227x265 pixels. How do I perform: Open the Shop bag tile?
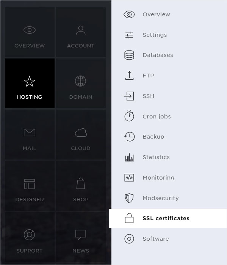pyautogui.click(x=81, y=186)
